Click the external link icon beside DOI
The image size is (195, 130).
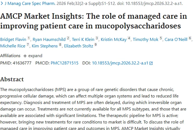[x=151, y=63]
